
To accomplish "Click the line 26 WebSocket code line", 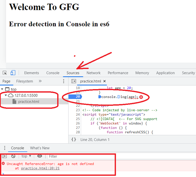I will 118,123.
